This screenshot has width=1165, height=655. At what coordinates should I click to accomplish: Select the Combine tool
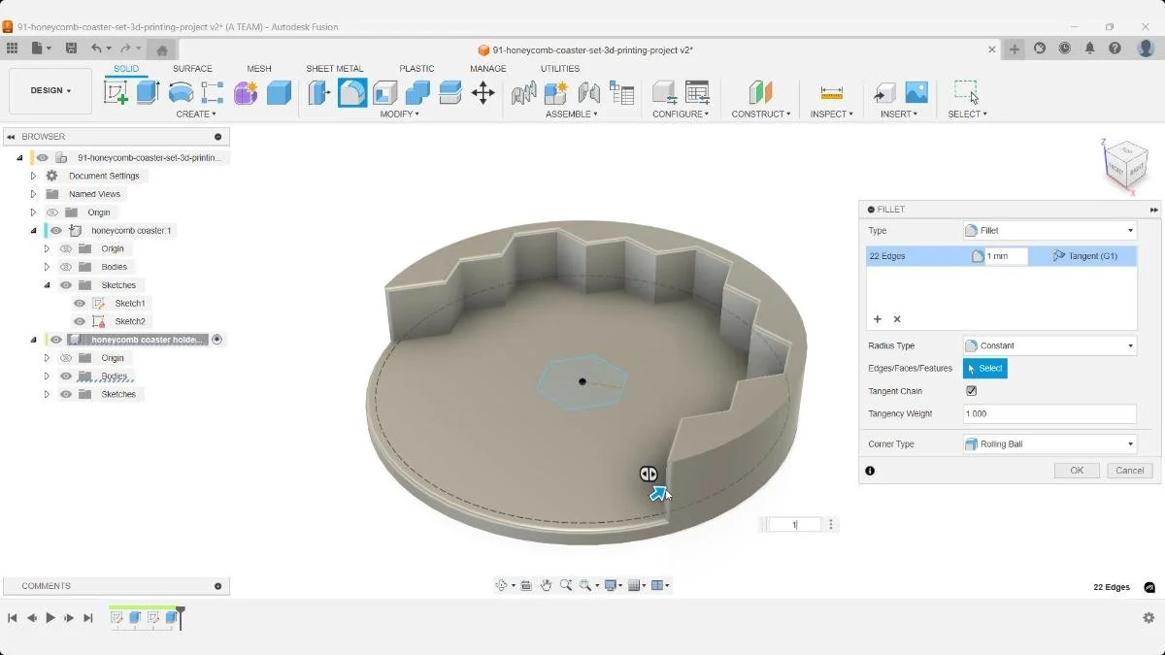click(x=417, y=92)
